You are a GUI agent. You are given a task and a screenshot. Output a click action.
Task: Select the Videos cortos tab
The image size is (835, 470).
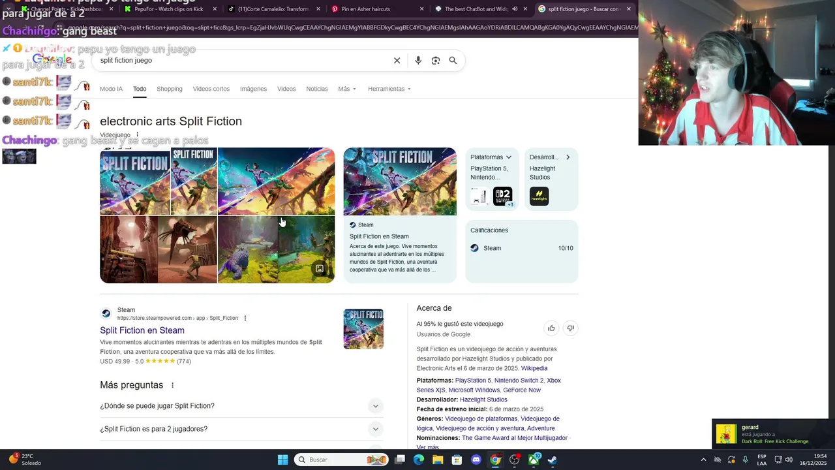(211, 89)
